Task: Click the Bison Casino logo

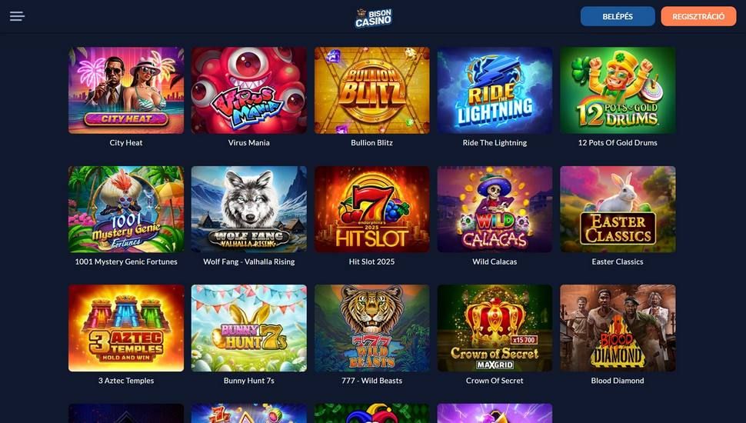Action: [374, 18]
